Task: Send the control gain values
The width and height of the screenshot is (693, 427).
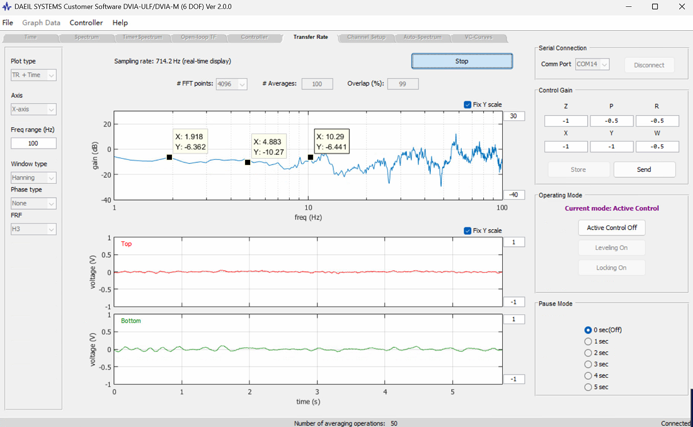Action: [x=644, y=170]
